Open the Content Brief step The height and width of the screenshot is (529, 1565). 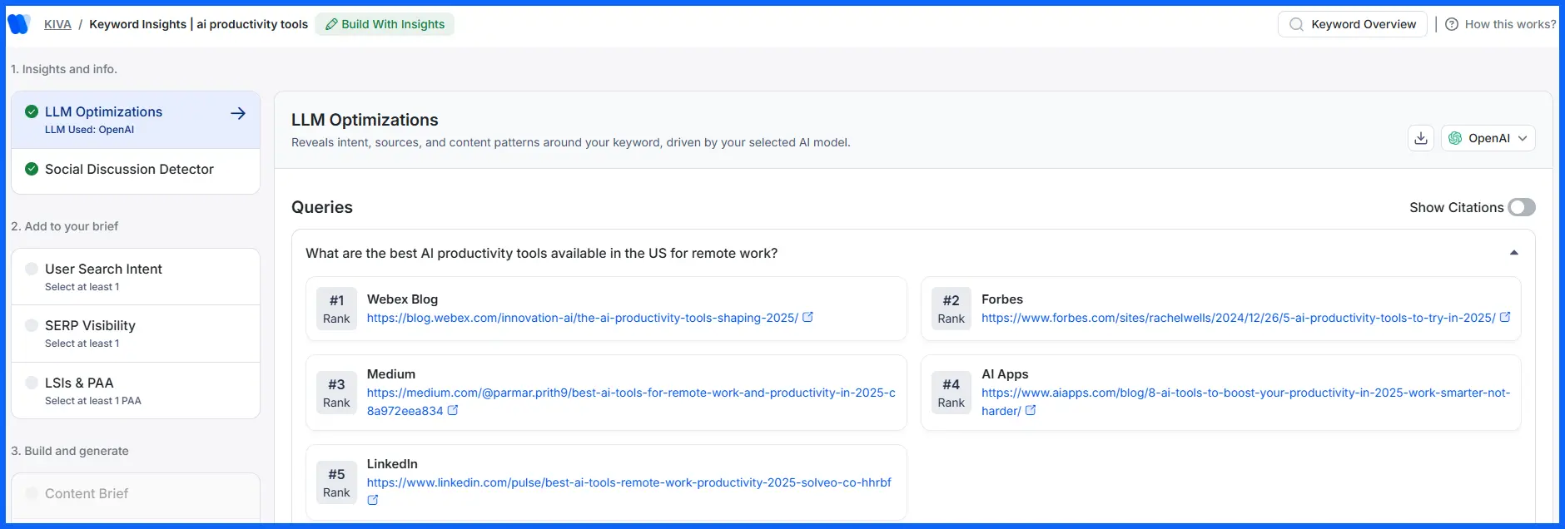pos(136,495)
